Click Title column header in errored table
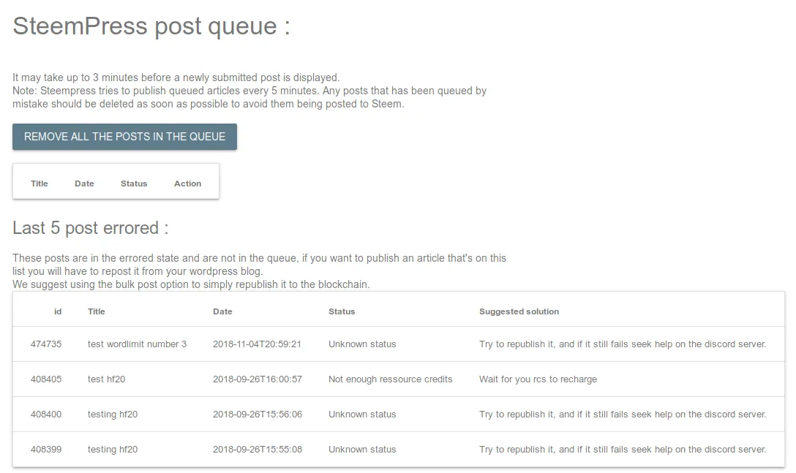Viewport: 796px width, 473px height. pos(97,311)
